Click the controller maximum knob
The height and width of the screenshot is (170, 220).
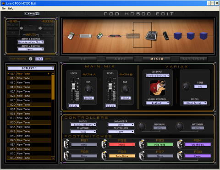(180, 126)
